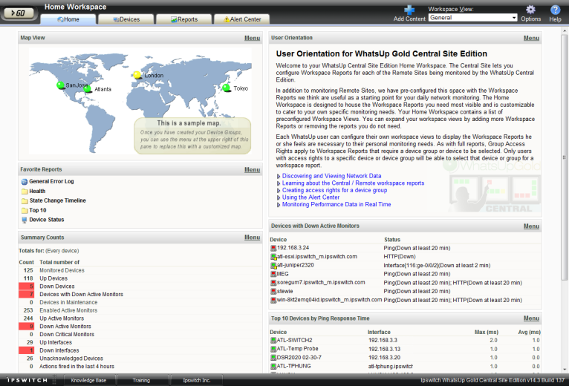Click the Down Interfaces count of 1
This screenshot has height=386, width=569.
click(27, 350)
